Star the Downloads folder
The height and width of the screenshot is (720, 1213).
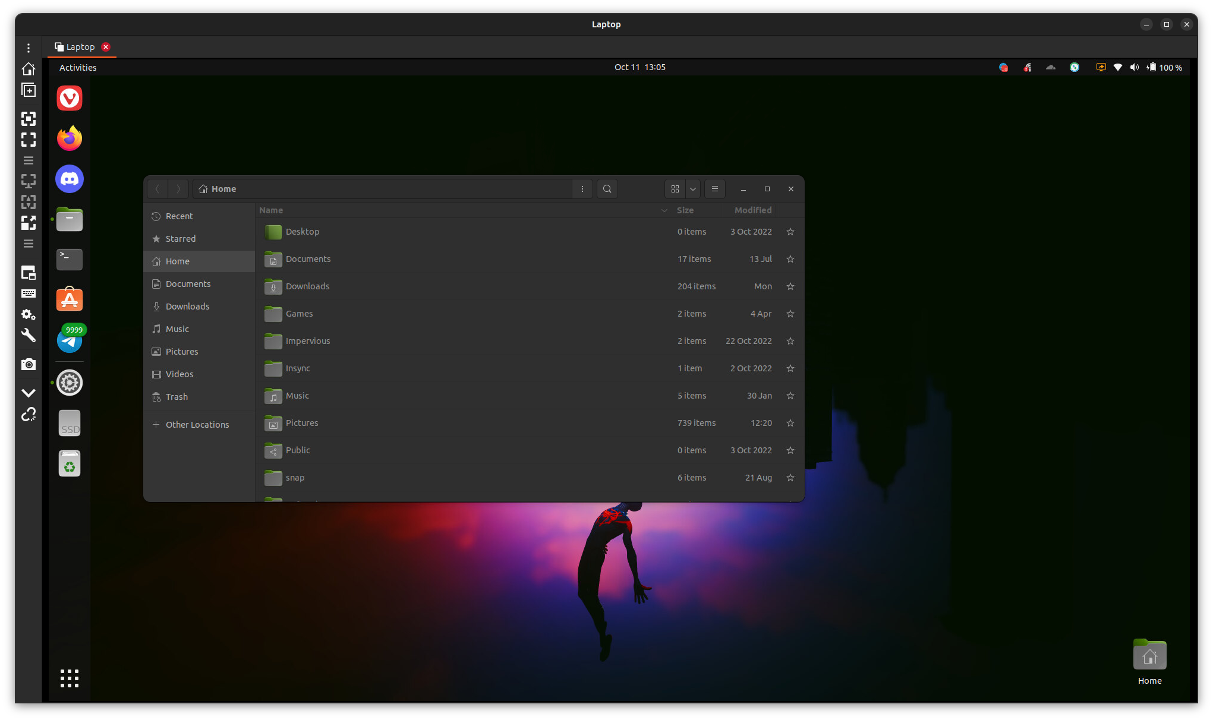790,286
